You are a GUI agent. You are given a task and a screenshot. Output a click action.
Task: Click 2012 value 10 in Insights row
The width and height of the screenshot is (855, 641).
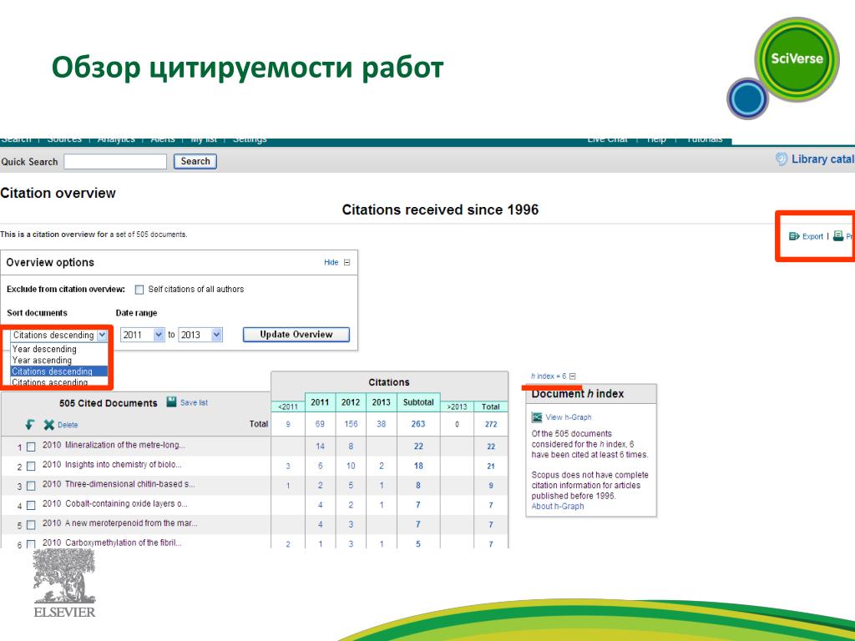351,466
